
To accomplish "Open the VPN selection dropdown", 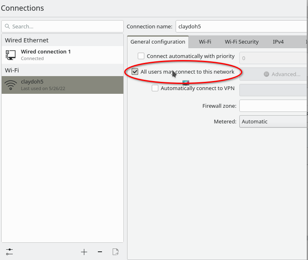I will (x=273, y=90).
